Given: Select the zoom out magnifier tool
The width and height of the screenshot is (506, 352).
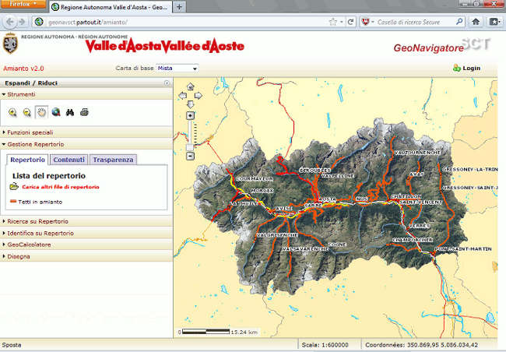Looking at the screenshot, I should point(26,112).
